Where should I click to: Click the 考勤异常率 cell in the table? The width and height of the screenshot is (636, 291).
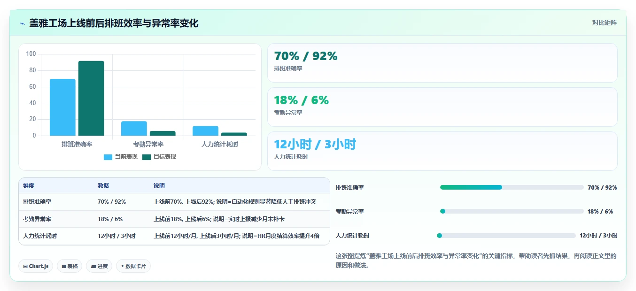point(37,219)
